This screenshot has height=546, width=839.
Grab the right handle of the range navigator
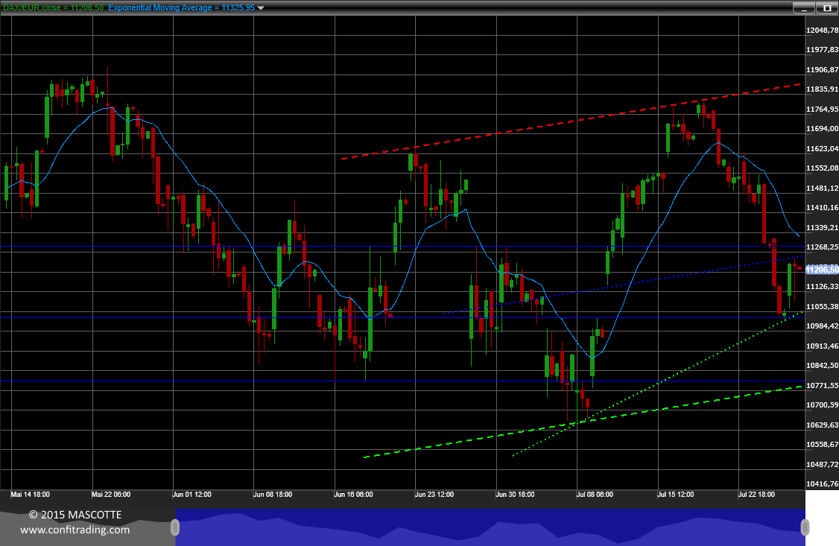[x=805, y=527]
